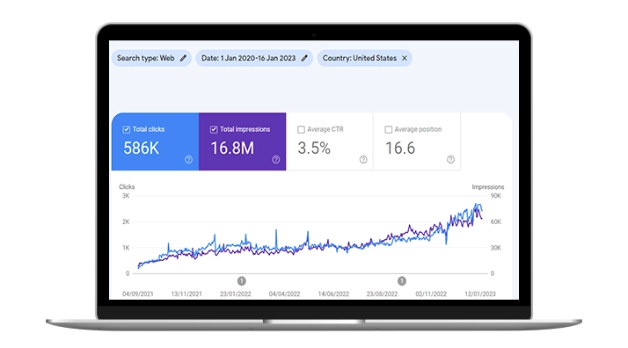The image size is (628, 348).
Task: Click the 13/11/2021 axis date label
Action: point(186,294)
